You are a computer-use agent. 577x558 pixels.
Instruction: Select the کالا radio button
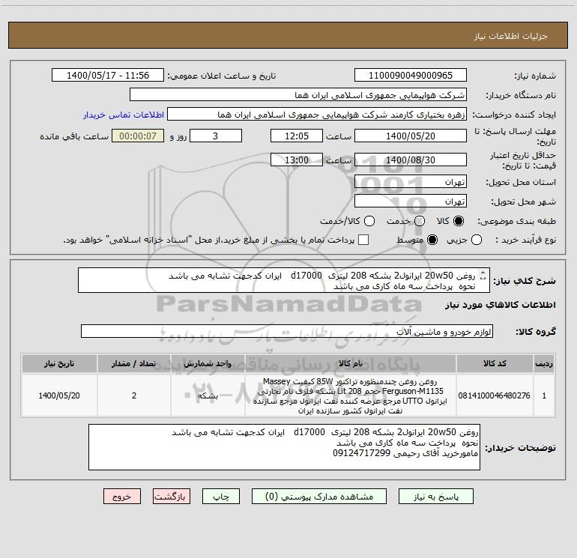(x=459, y=221)
